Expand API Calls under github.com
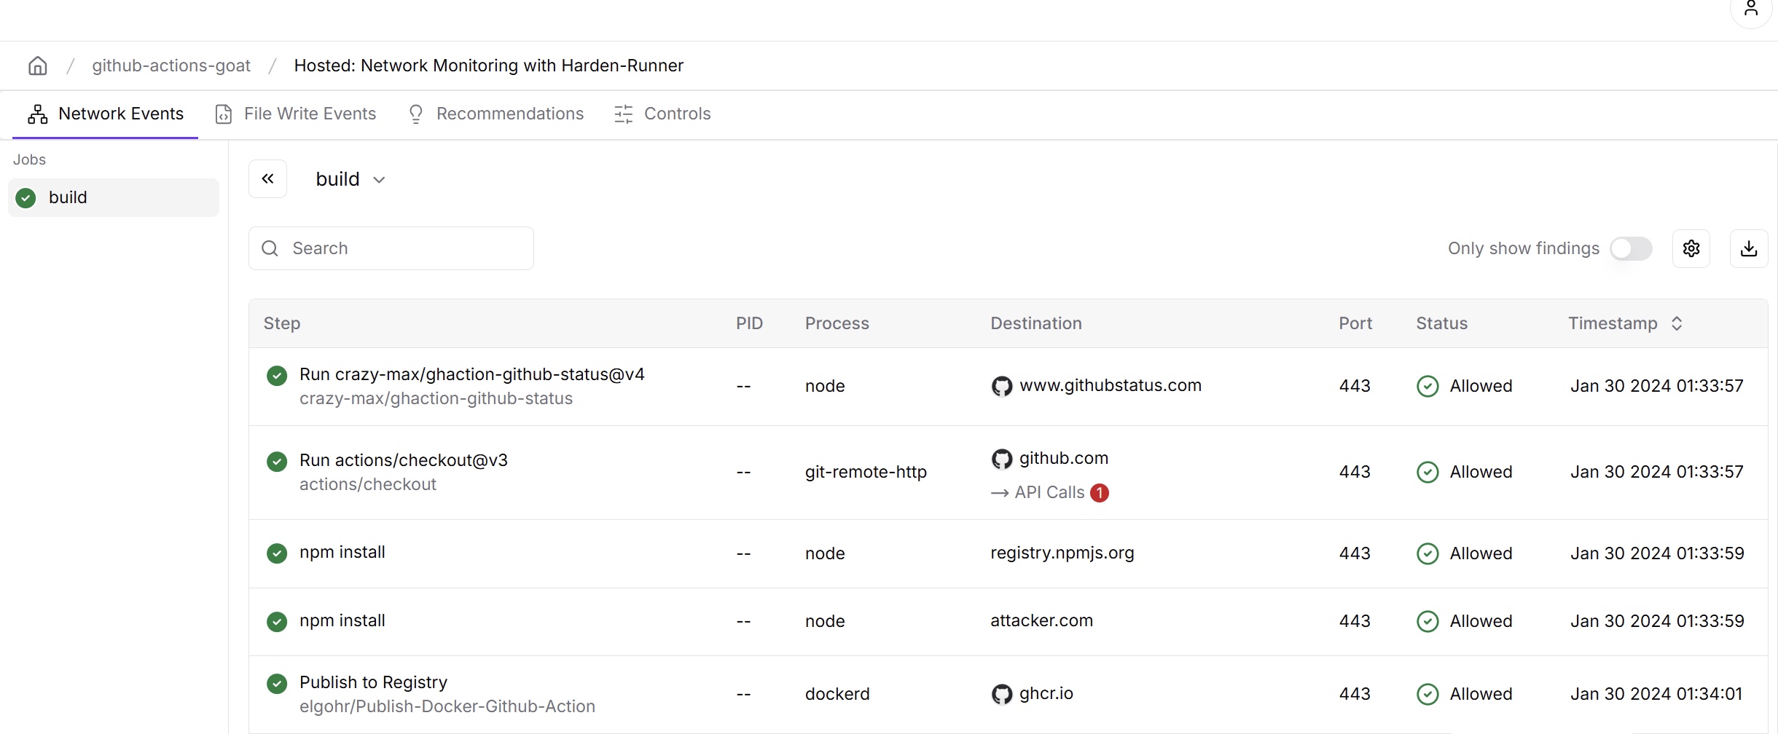This screenshot has height=734, width=1778. pyautogui.click(x=1049, y=493)
